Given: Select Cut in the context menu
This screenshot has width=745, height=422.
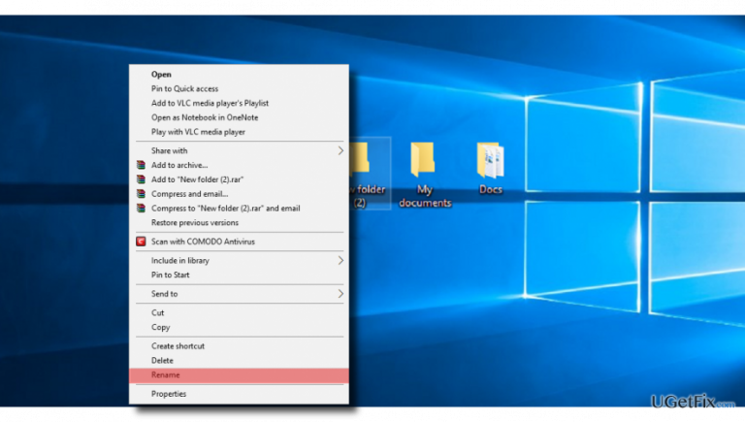Looking at the screenshot, I should pyautogui.click(x=239, y=312).
